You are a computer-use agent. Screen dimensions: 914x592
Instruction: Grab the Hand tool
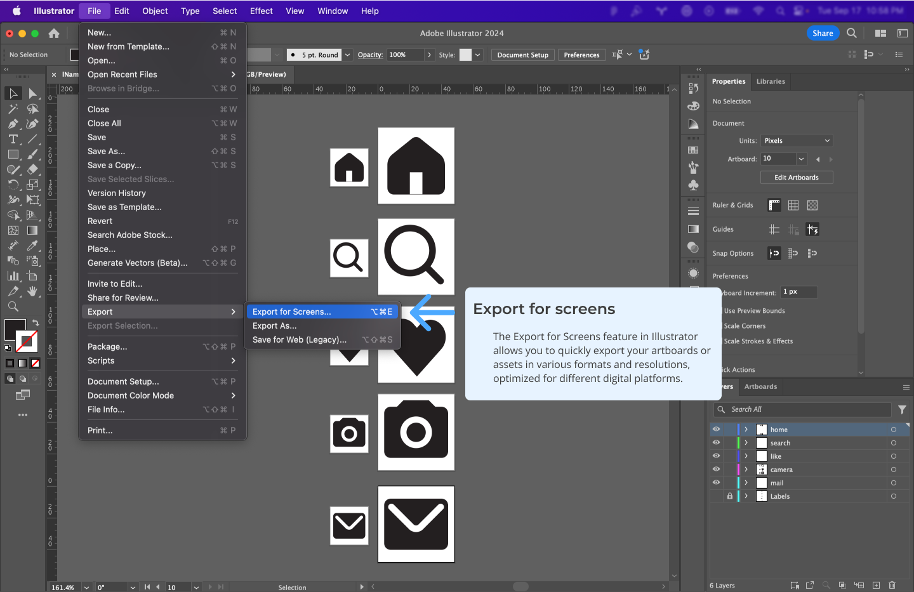point(33,291)
